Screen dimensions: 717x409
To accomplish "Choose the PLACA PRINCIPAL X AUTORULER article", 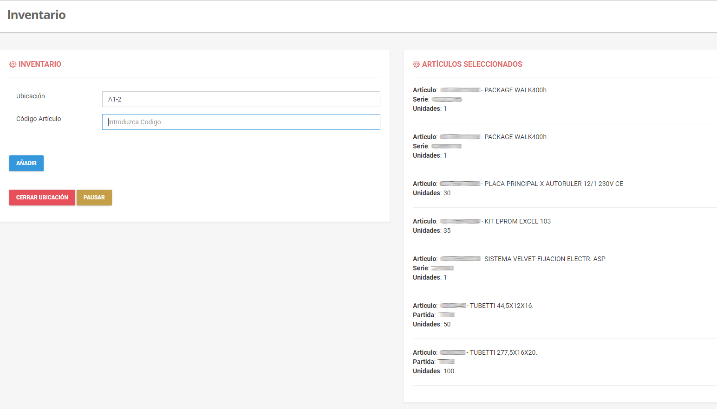I will (553, 184).
